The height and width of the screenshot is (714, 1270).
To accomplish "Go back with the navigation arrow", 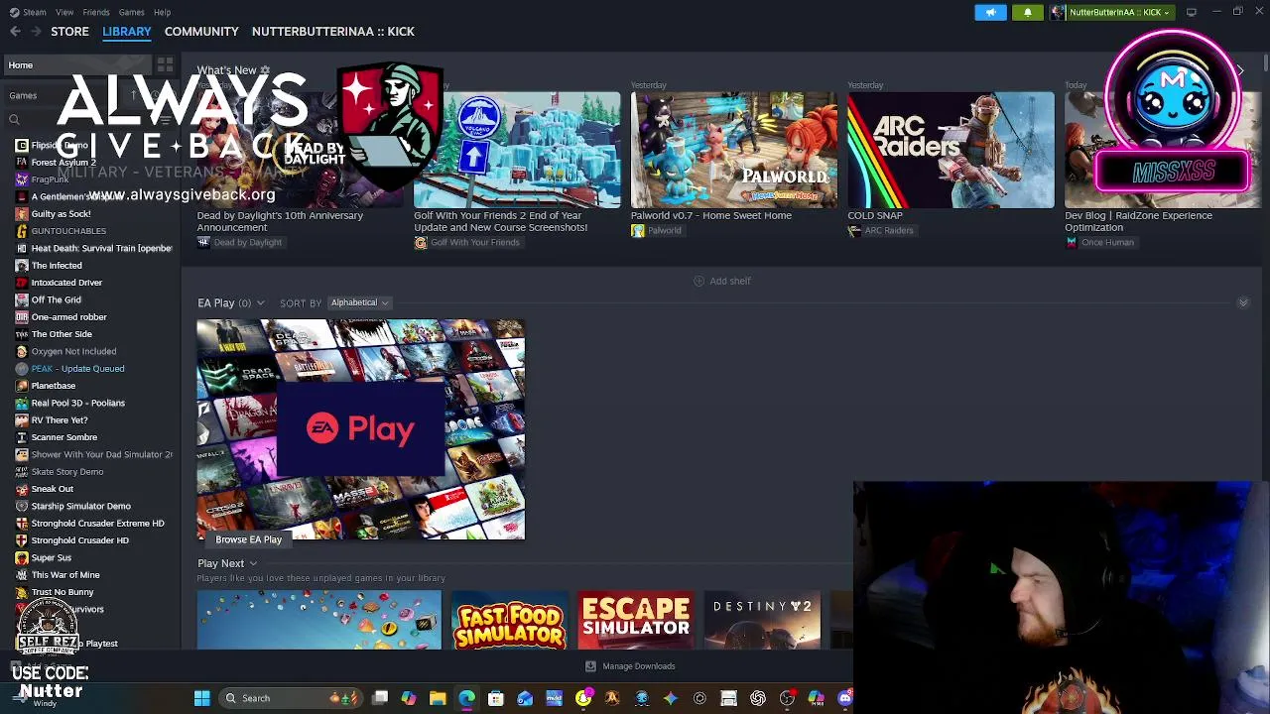I will [x=15, y=32].
